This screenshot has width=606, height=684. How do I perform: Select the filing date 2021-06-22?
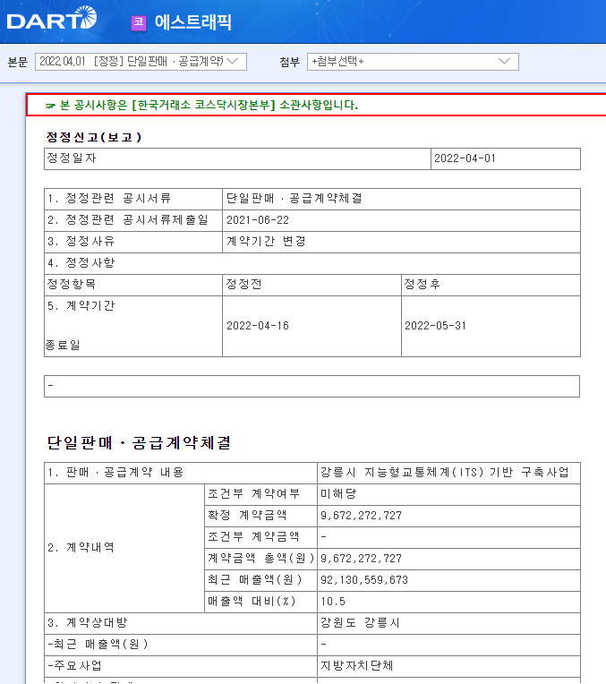258,220
